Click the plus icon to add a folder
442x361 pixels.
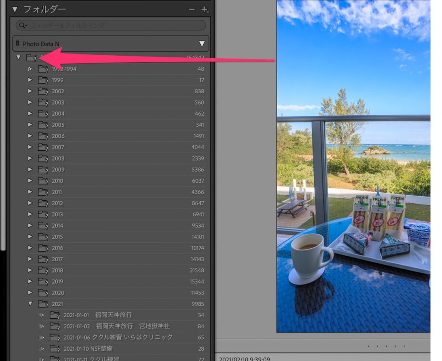pyautogui.click(x=204, y=9)
